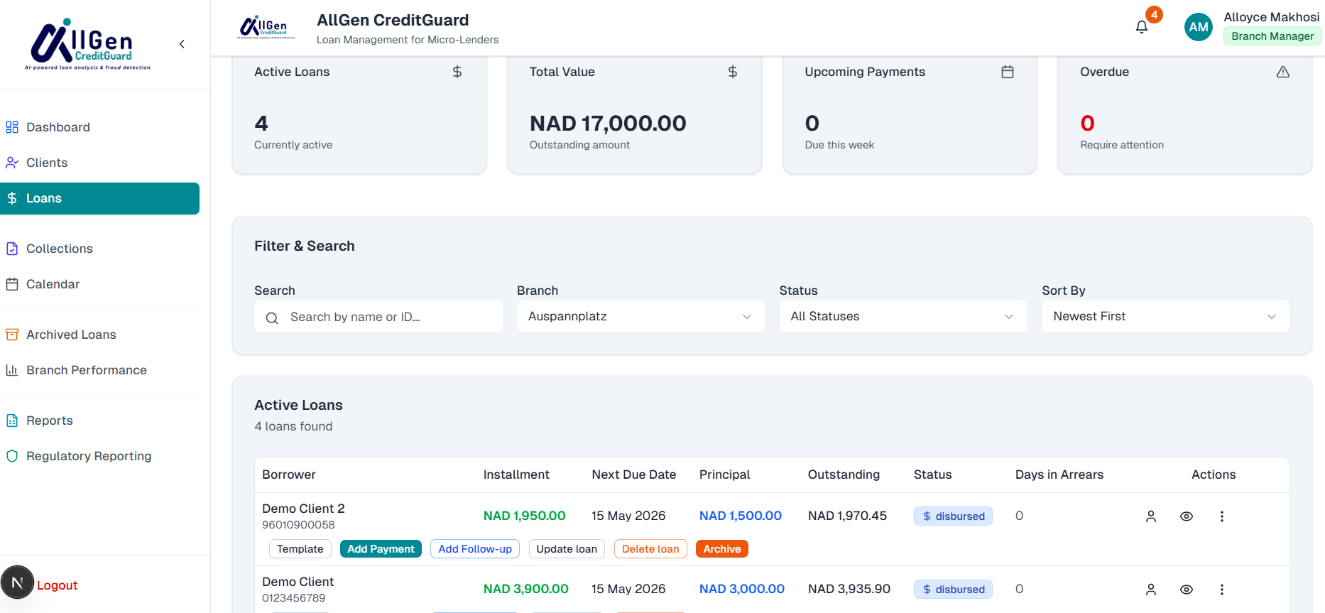View Demo Client 2 loan with the eye icon

(x=1187, y=516)
